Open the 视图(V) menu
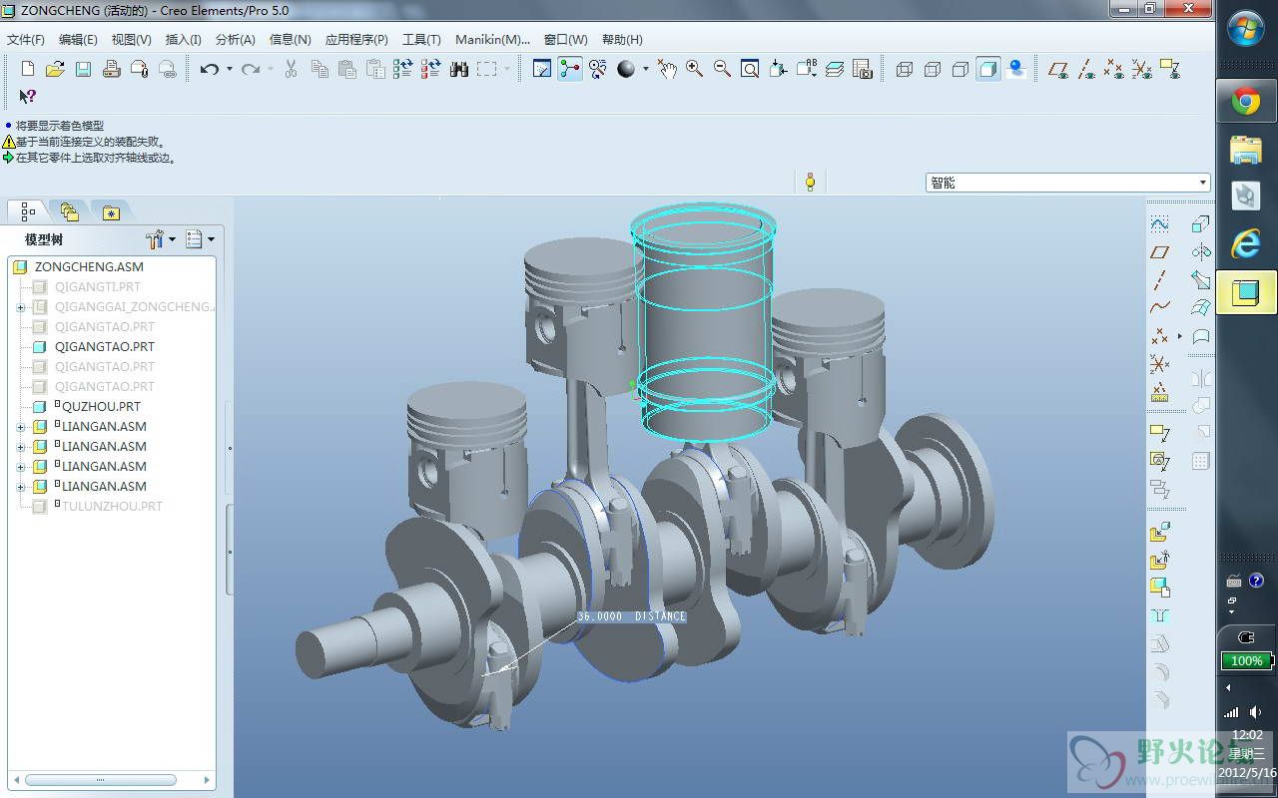This screenshot has height=798, width=1278. (x=132, y=40)
